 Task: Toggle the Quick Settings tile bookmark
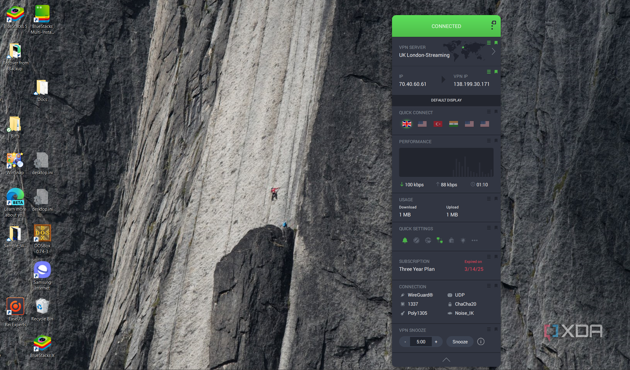[x=496, y=228]
